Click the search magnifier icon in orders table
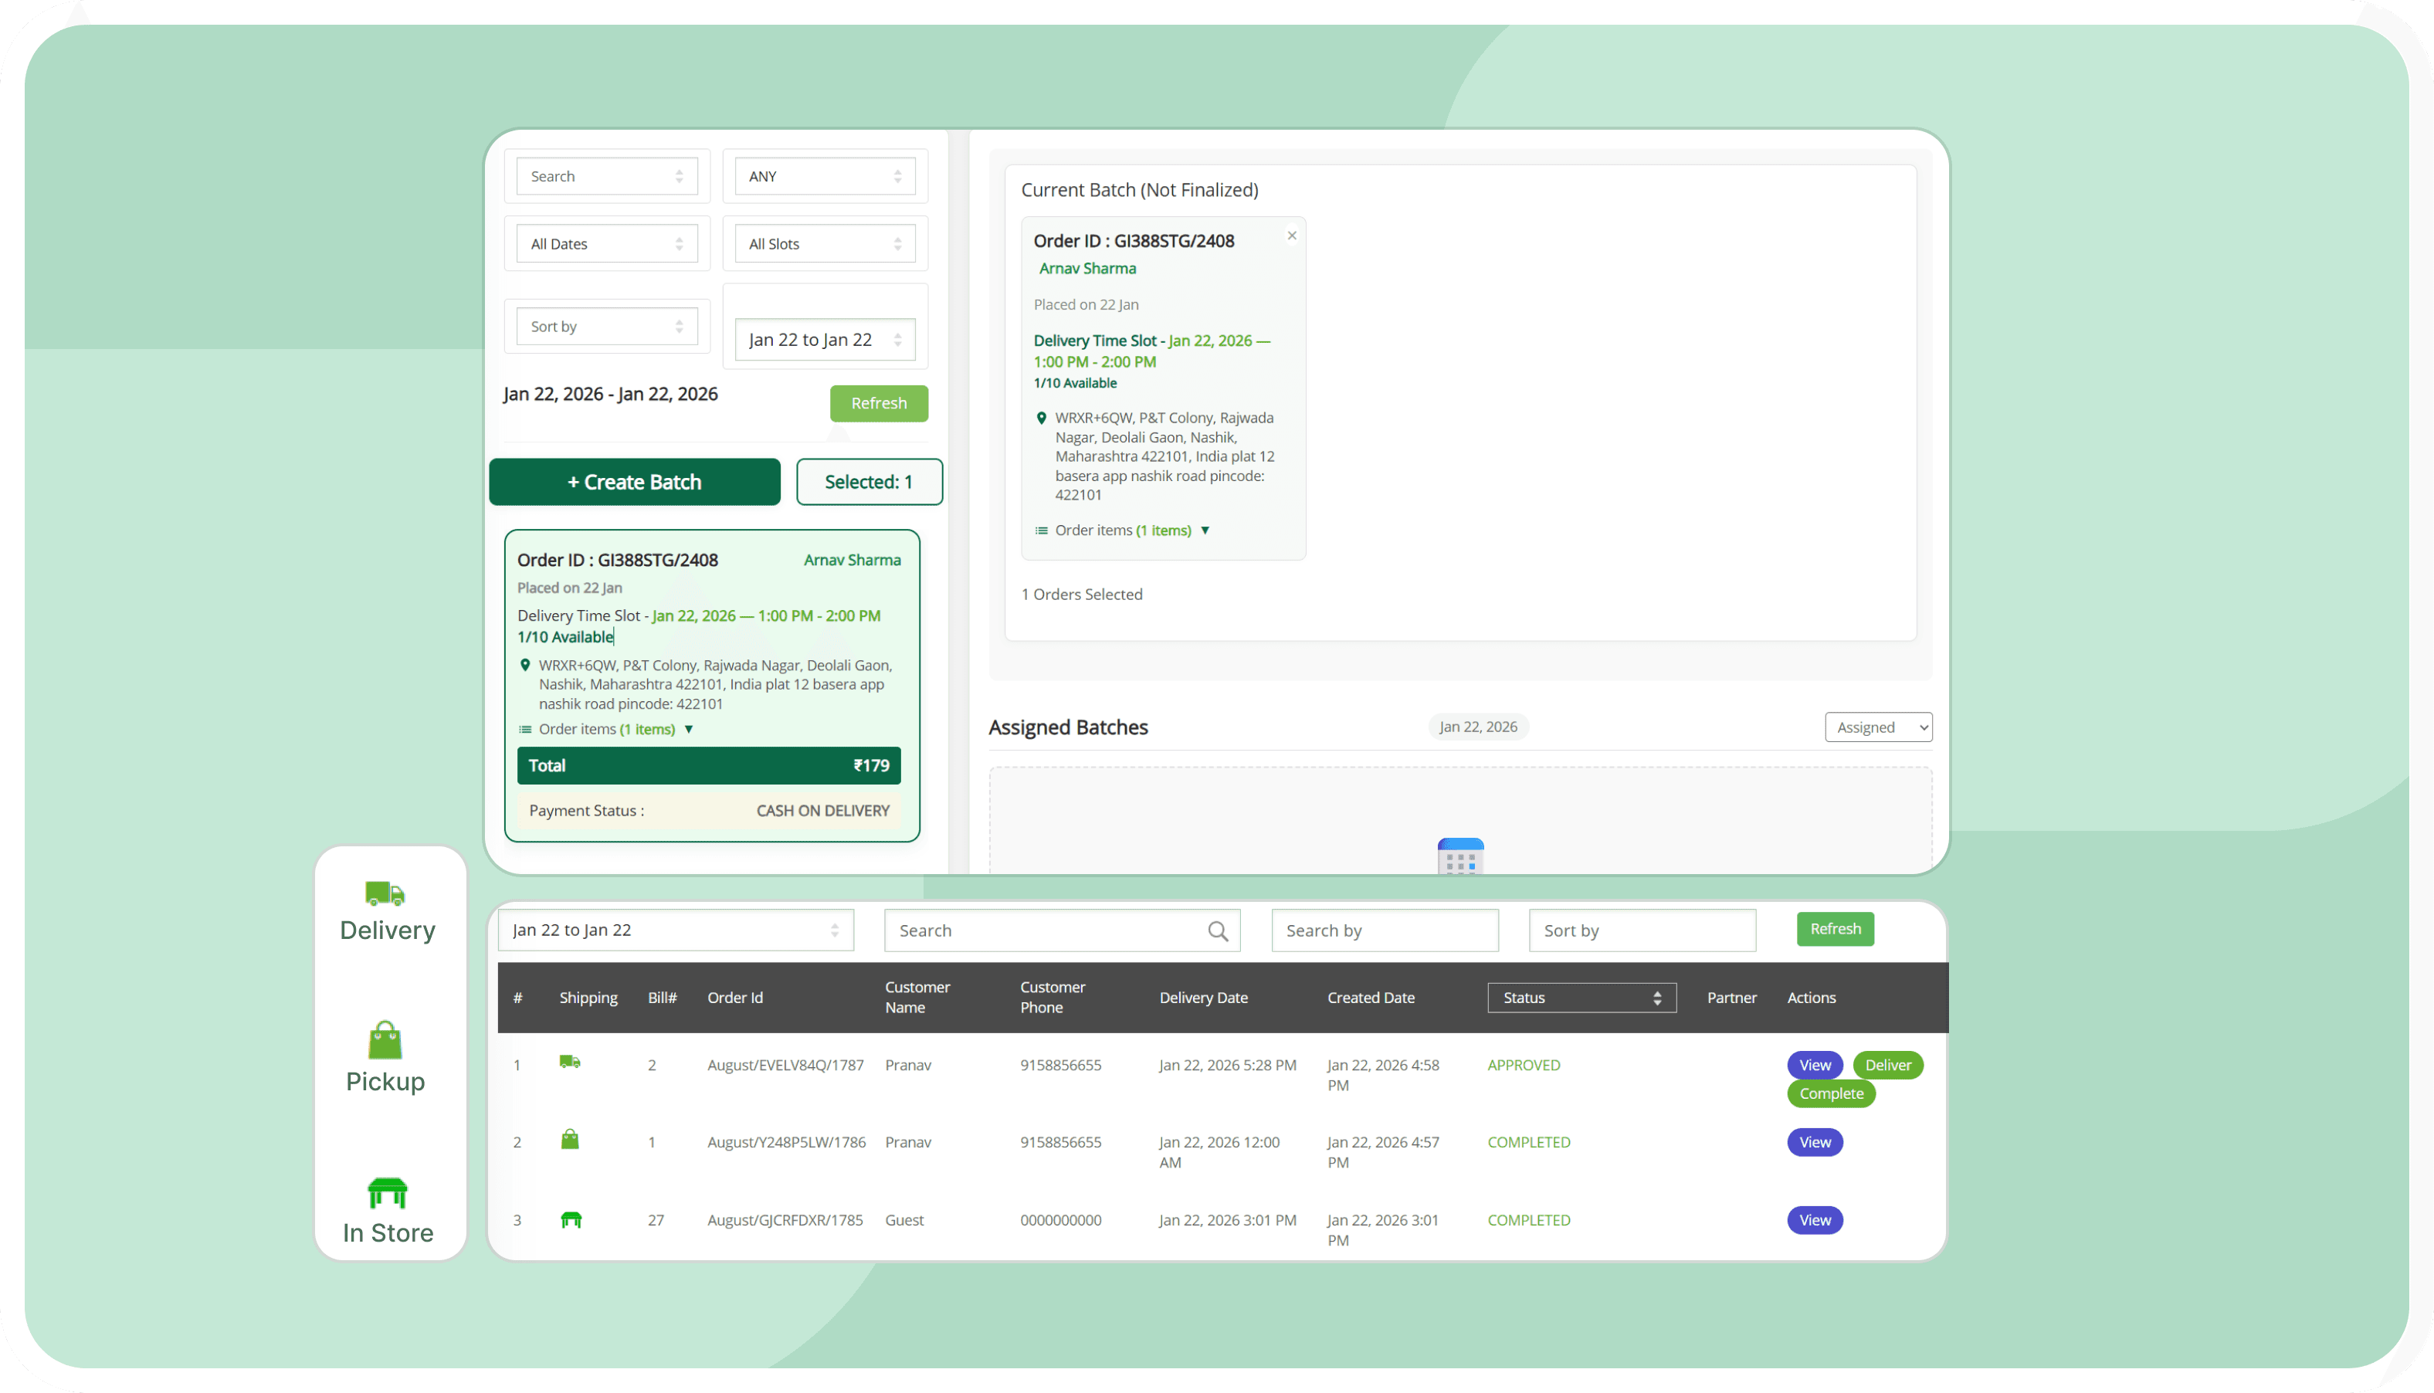2434x1393 pixels. (x=1217, y=929)
